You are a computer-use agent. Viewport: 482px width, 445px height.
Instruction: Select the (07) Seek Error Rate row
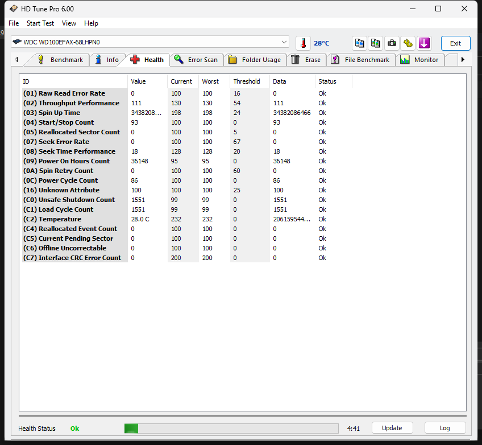[186, 142]
